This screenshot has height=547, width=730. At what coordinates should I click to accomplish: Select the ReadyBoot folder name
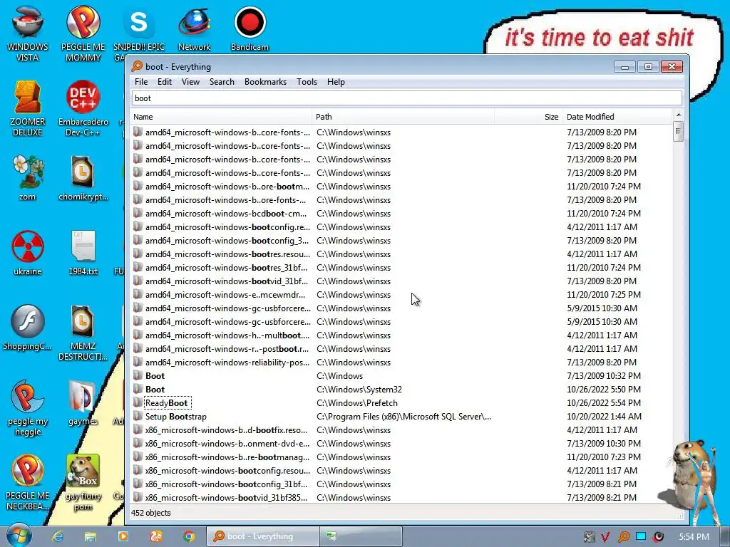[167, 403]
